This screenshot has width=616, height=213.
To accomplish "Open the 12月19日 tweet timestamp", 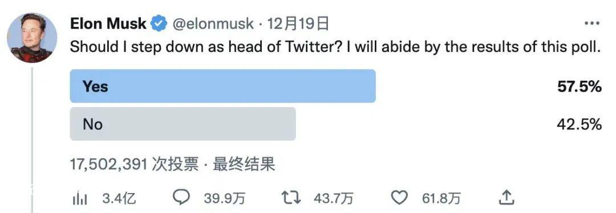I will (298, 24).
